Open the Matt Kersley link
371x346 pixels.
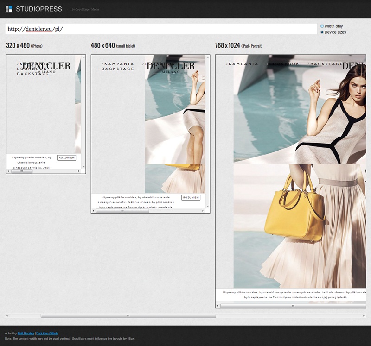click(26, 333)
